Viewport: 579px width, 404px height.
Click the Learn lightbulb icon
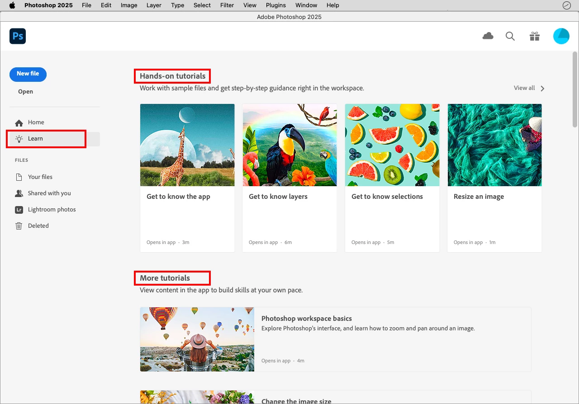pos(19,139)
